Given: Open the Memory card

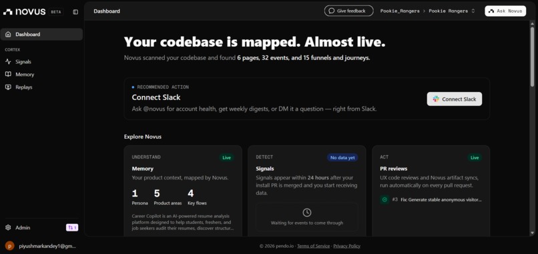Looking at the screenshot, I should pos(183,191).
